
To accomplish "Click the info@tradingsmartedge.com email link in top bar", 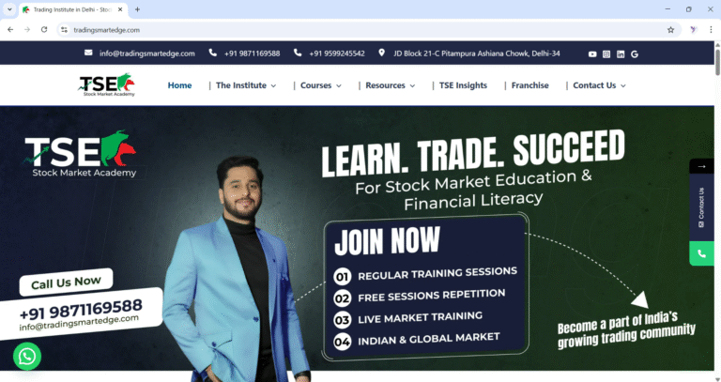I will tap(147, 53).
